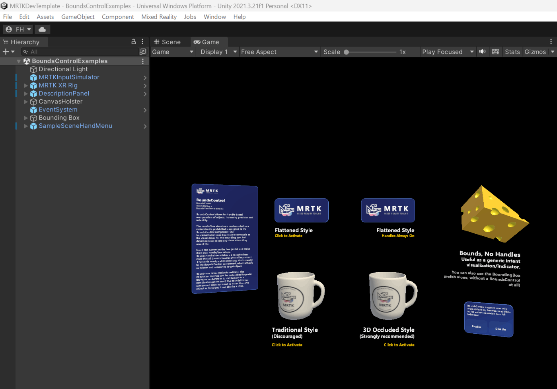Switch to the Scene tab

pyautogui.click(x=167, y=42)
